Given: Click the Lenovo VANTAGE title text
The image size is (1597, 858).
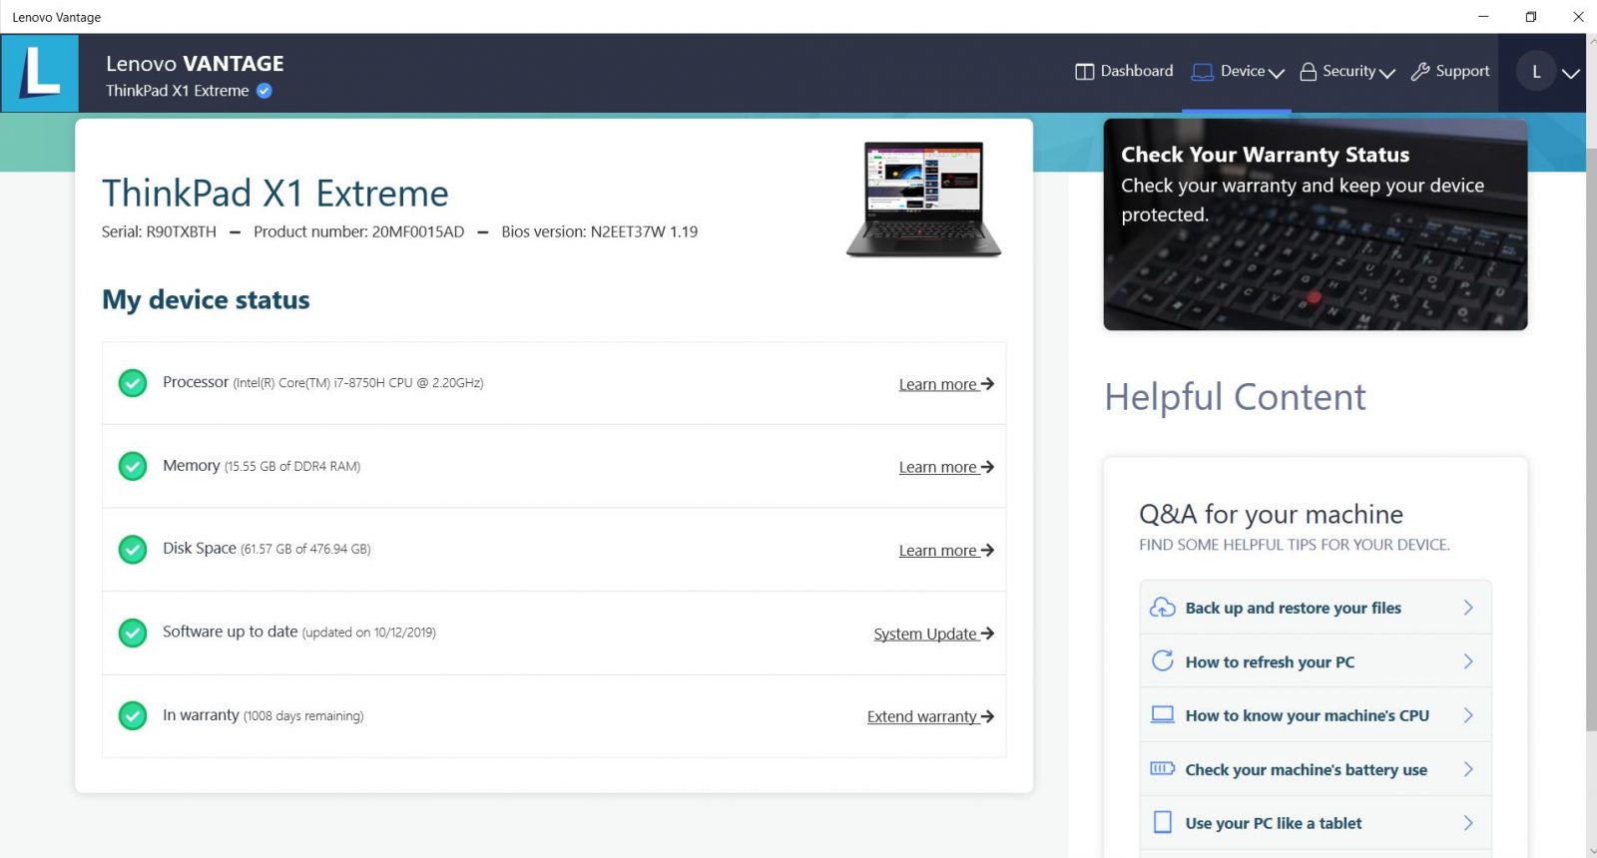Looking at the screenshot, I should point(195,64).
